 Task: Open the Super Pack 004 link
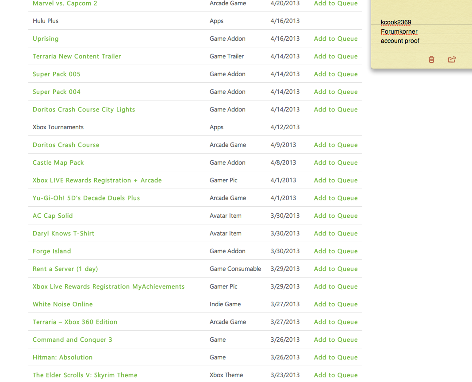pos(56,92)
